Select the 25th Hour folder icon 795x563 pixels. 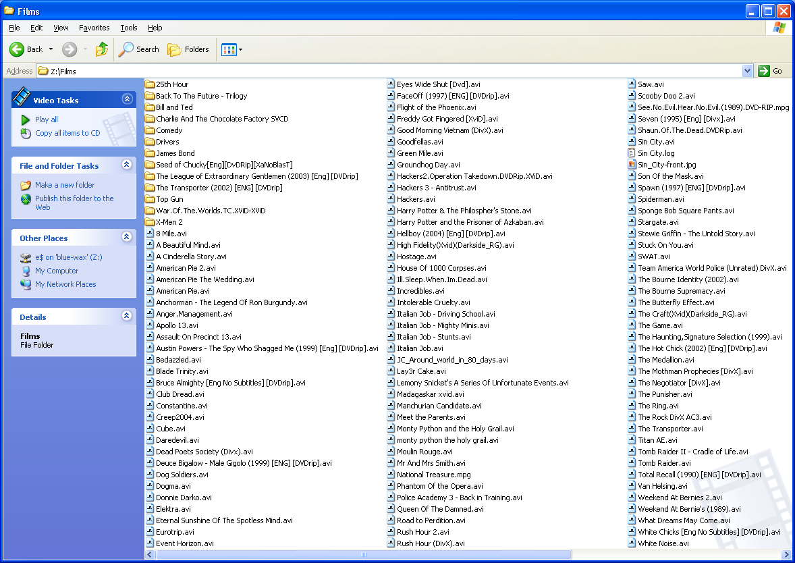150,84
